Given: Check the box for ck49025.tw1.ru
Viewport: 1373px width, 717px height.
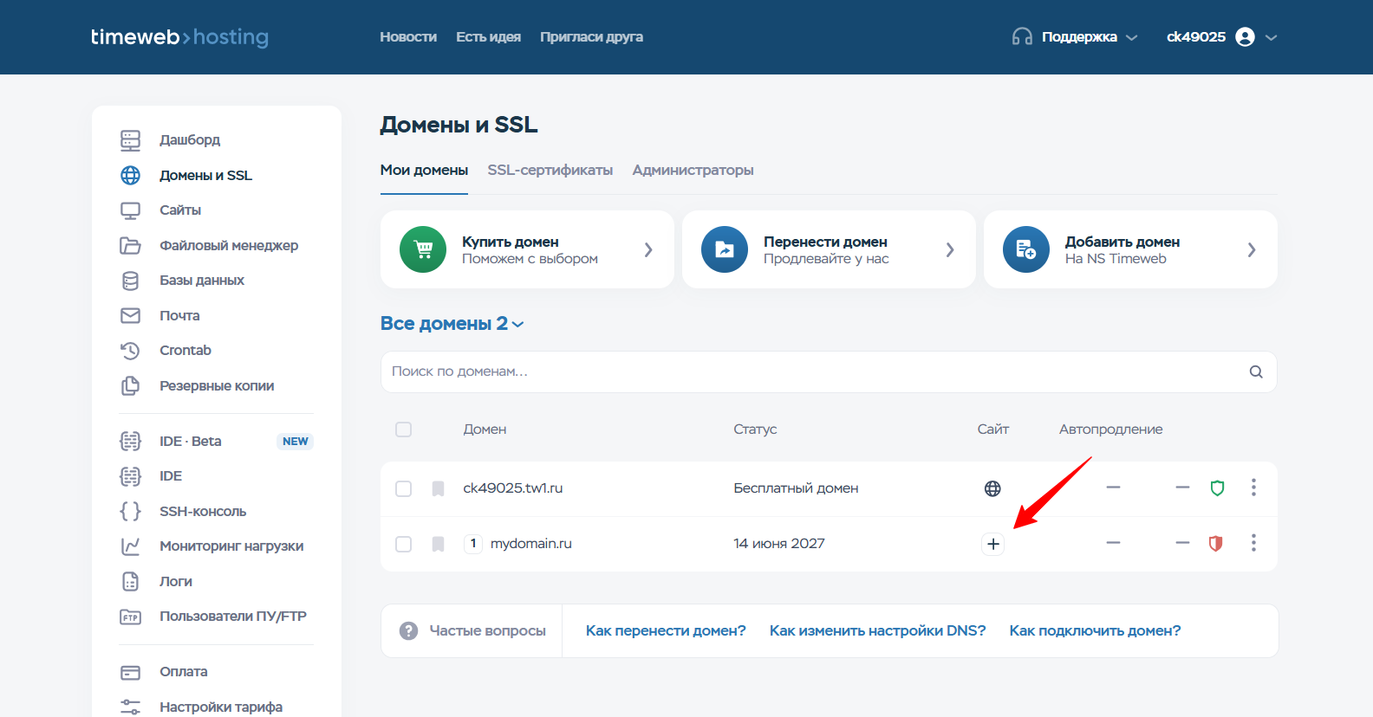Looking at the screenshot, I should pyautogui.click(x=403, y=488).
